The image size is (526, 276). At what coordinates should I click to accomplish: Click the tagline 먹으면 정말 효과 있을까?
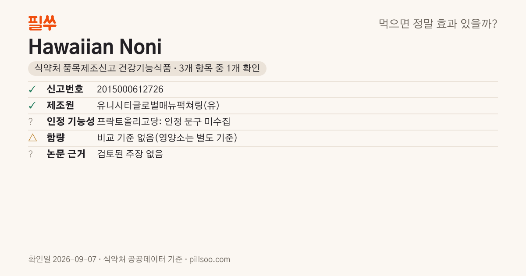point(438,24)
